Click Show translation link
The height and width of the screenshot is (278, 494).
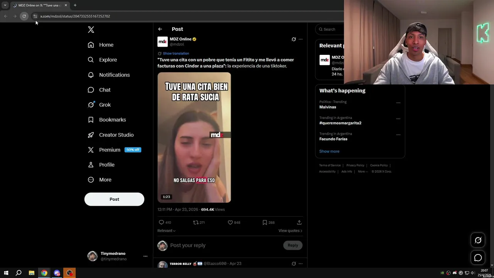coord(176,53)
